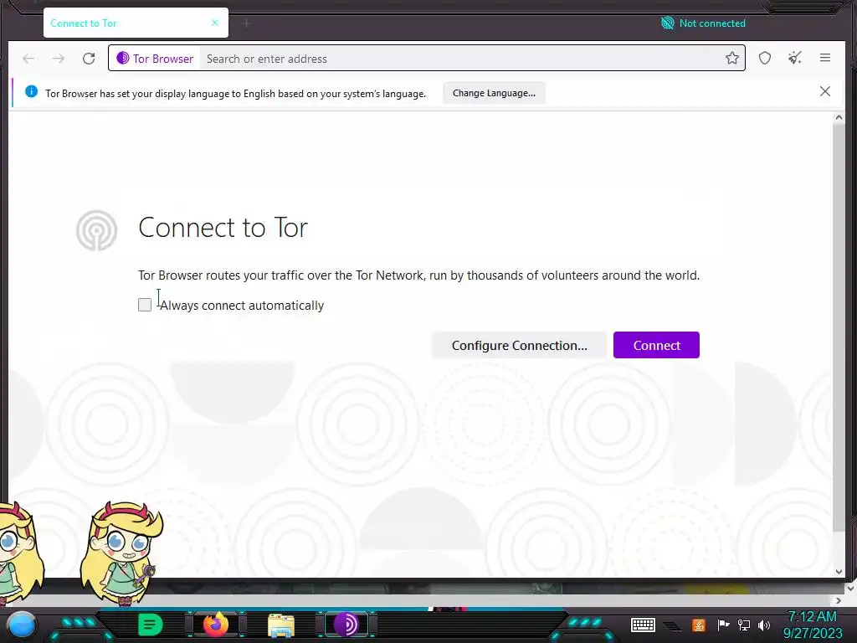This screenshot has height=643, width=857.
Task: Enable Always connect automatically checkbox
Action: [x=145, y=305]
